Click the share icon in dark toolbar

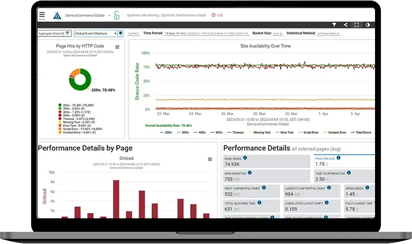pyautogui.click(x=346, y=25)
